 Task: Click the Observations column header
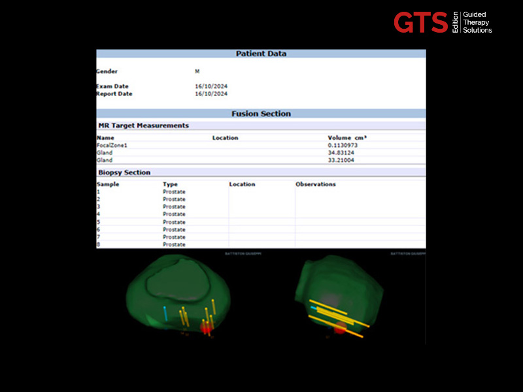pyautogui.click(x=316, y=184)
